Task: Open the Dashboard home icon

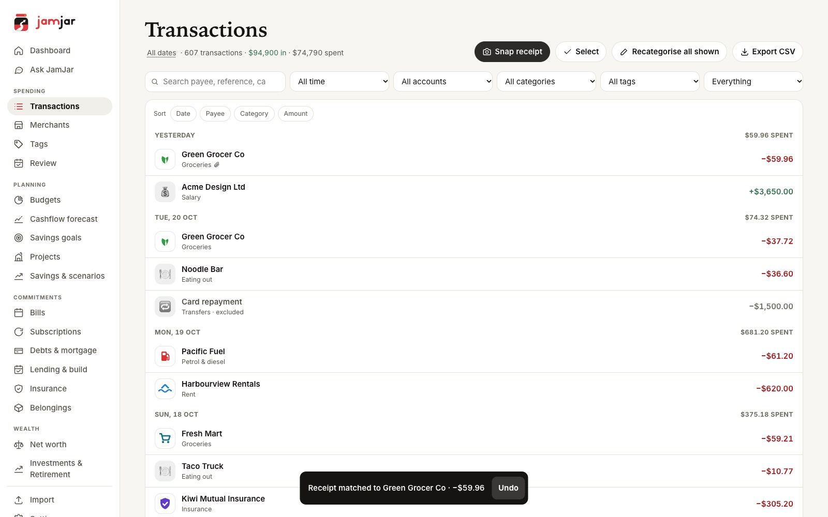Action: (x=19, y=51)
